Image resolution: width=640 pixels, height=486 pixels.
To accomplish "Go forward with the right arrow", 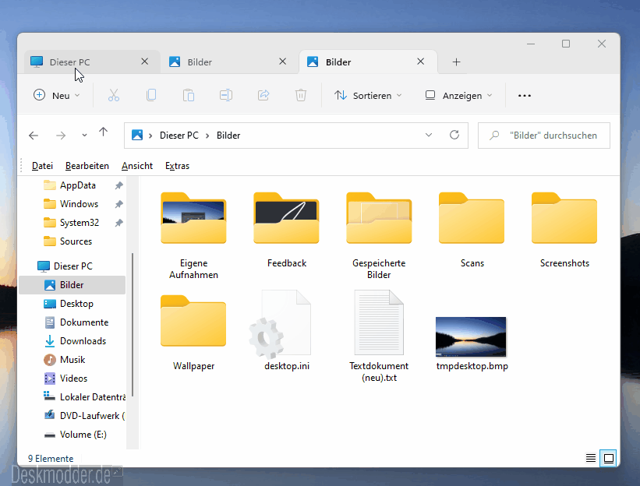I will (61, 136).
